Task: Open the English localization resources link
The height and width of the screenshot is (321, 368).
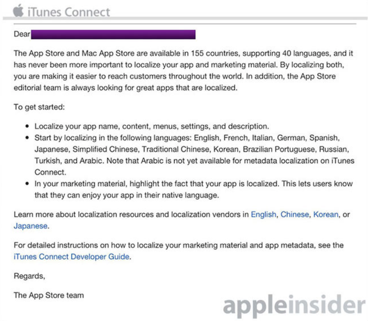Action: coord(263,215)
